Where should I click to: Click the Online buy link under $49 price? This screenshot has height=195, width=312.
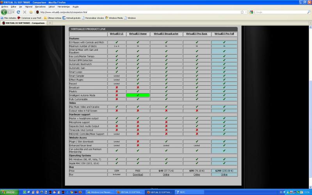166,174
